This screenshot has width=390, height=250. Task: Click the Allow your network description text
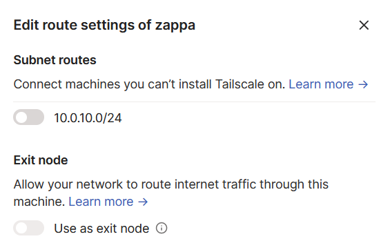171,193
